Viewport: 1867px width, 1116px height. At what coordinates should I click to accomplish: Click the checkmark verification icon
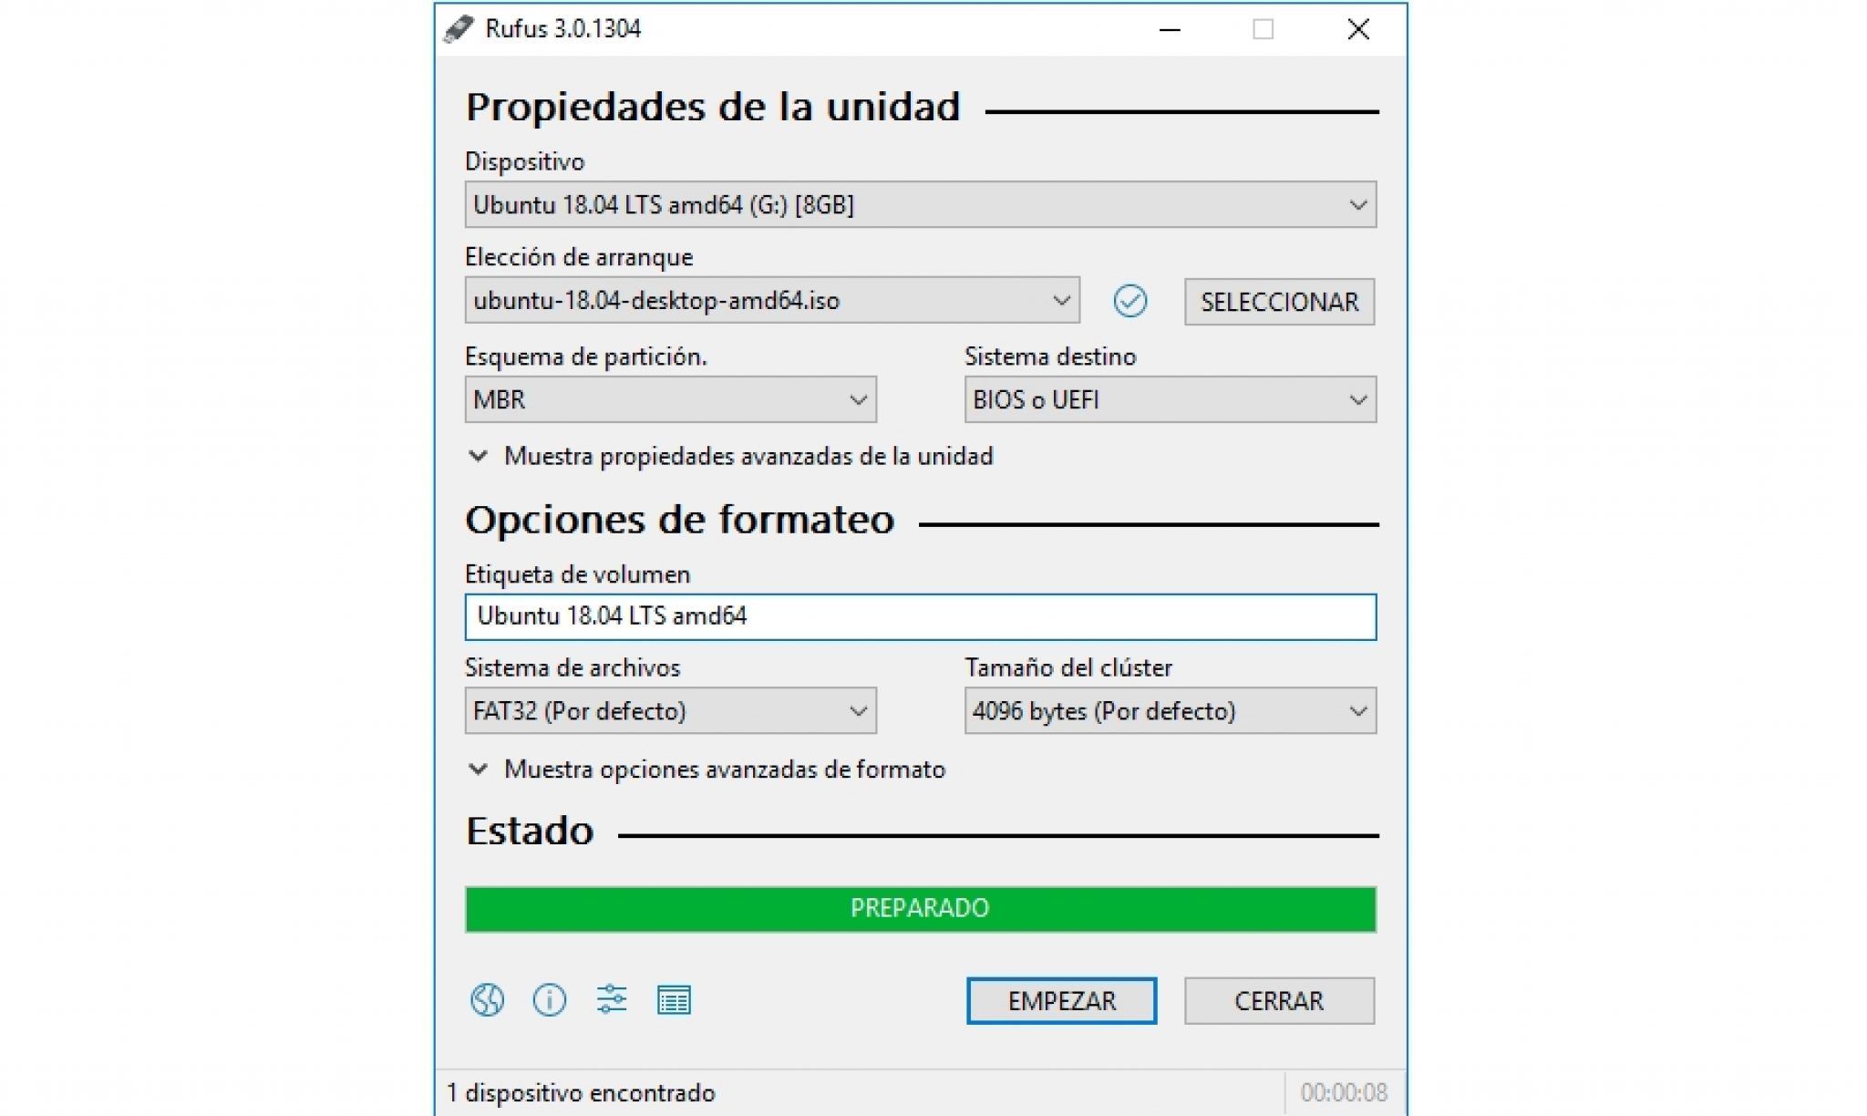tap(1130, 300)
